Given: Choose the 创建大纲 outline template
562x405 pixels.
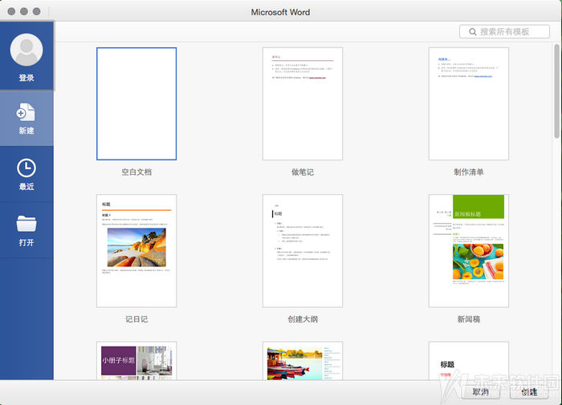Looking at the screenshot, I should point(303,250).
